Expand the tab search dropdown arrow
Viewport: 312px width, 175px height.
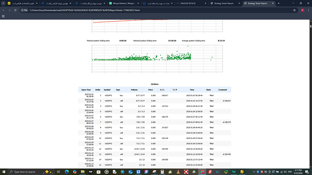(3, 3)
